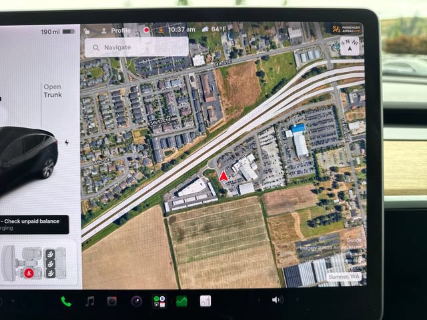Tap the weather cloud icon

click(x=205, y=29)
